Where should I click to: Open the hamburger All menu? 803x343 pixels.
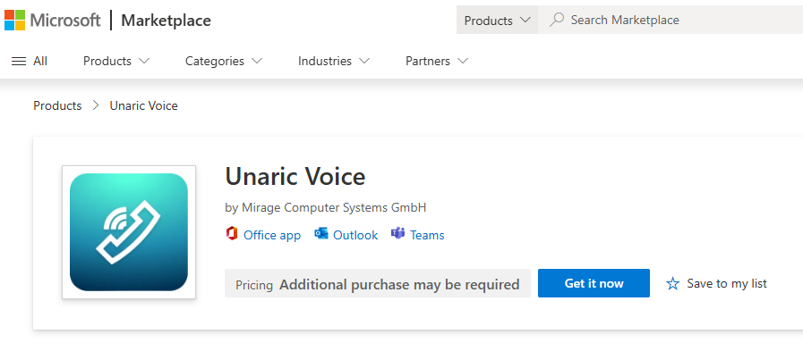pos(30,62)
